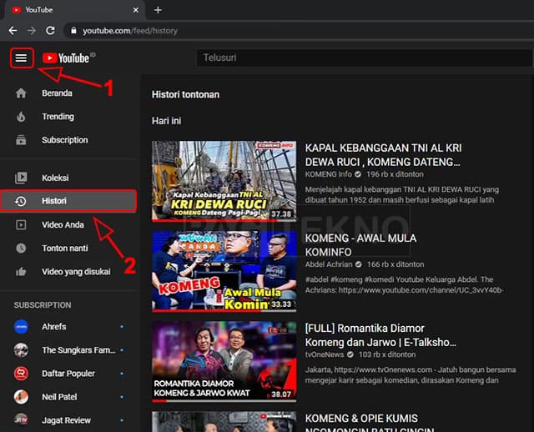Viewport: 534px width, 432px height.
Task: Open Video Anda in the sidebar
Action: click(70, 224)
